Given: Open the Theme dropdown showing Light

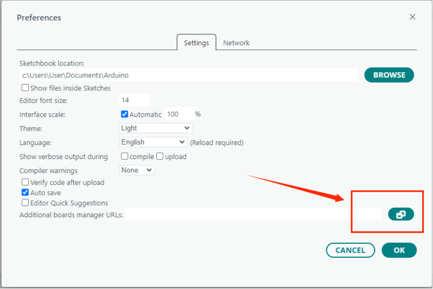Looking at the screenshot, I should (155, 128).
